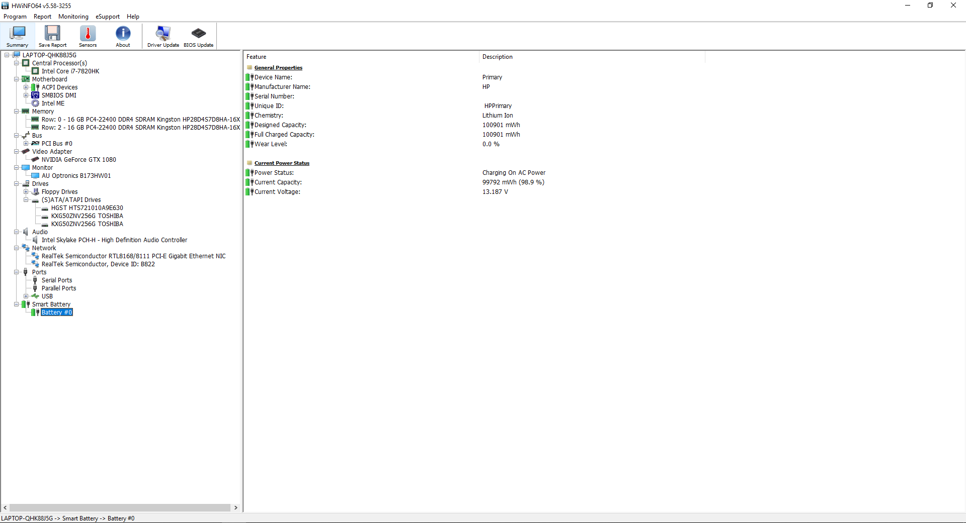Expand the SMBIOS DMI node
Image resolution: width=966 pixels, height=523 pixels.
click(x=26, y=95)
